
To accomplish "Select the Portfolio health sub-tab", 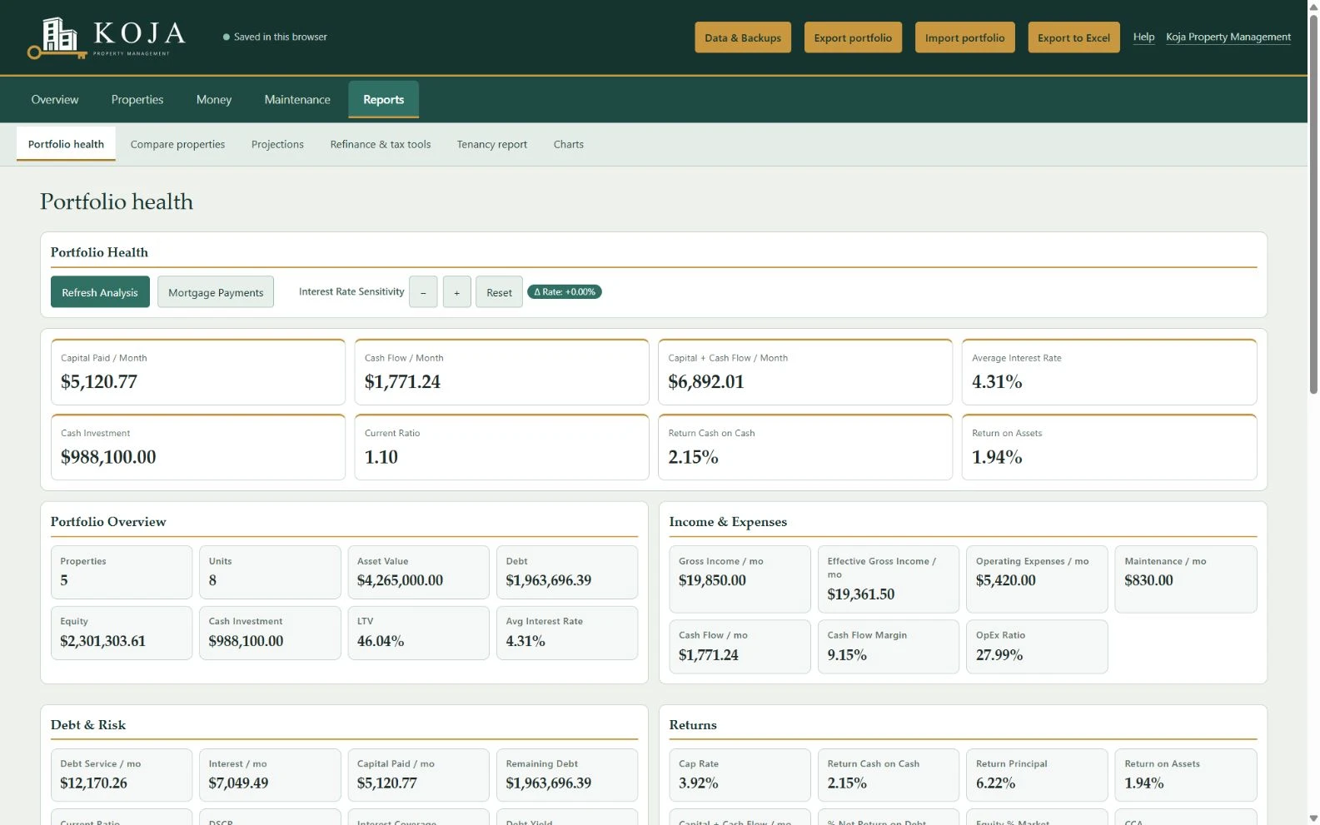I will click(x=66, y=144).
